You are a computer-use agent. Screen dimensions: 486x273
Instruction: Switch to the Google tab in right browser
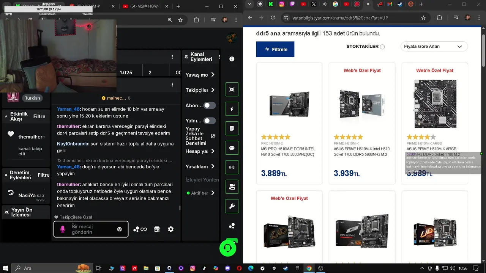(335, 4)
